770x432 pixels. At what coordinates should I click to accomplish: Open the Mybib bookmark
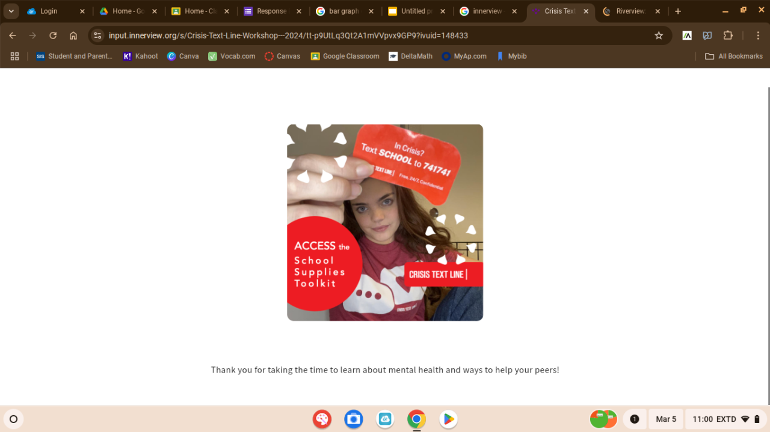[511, 56]
